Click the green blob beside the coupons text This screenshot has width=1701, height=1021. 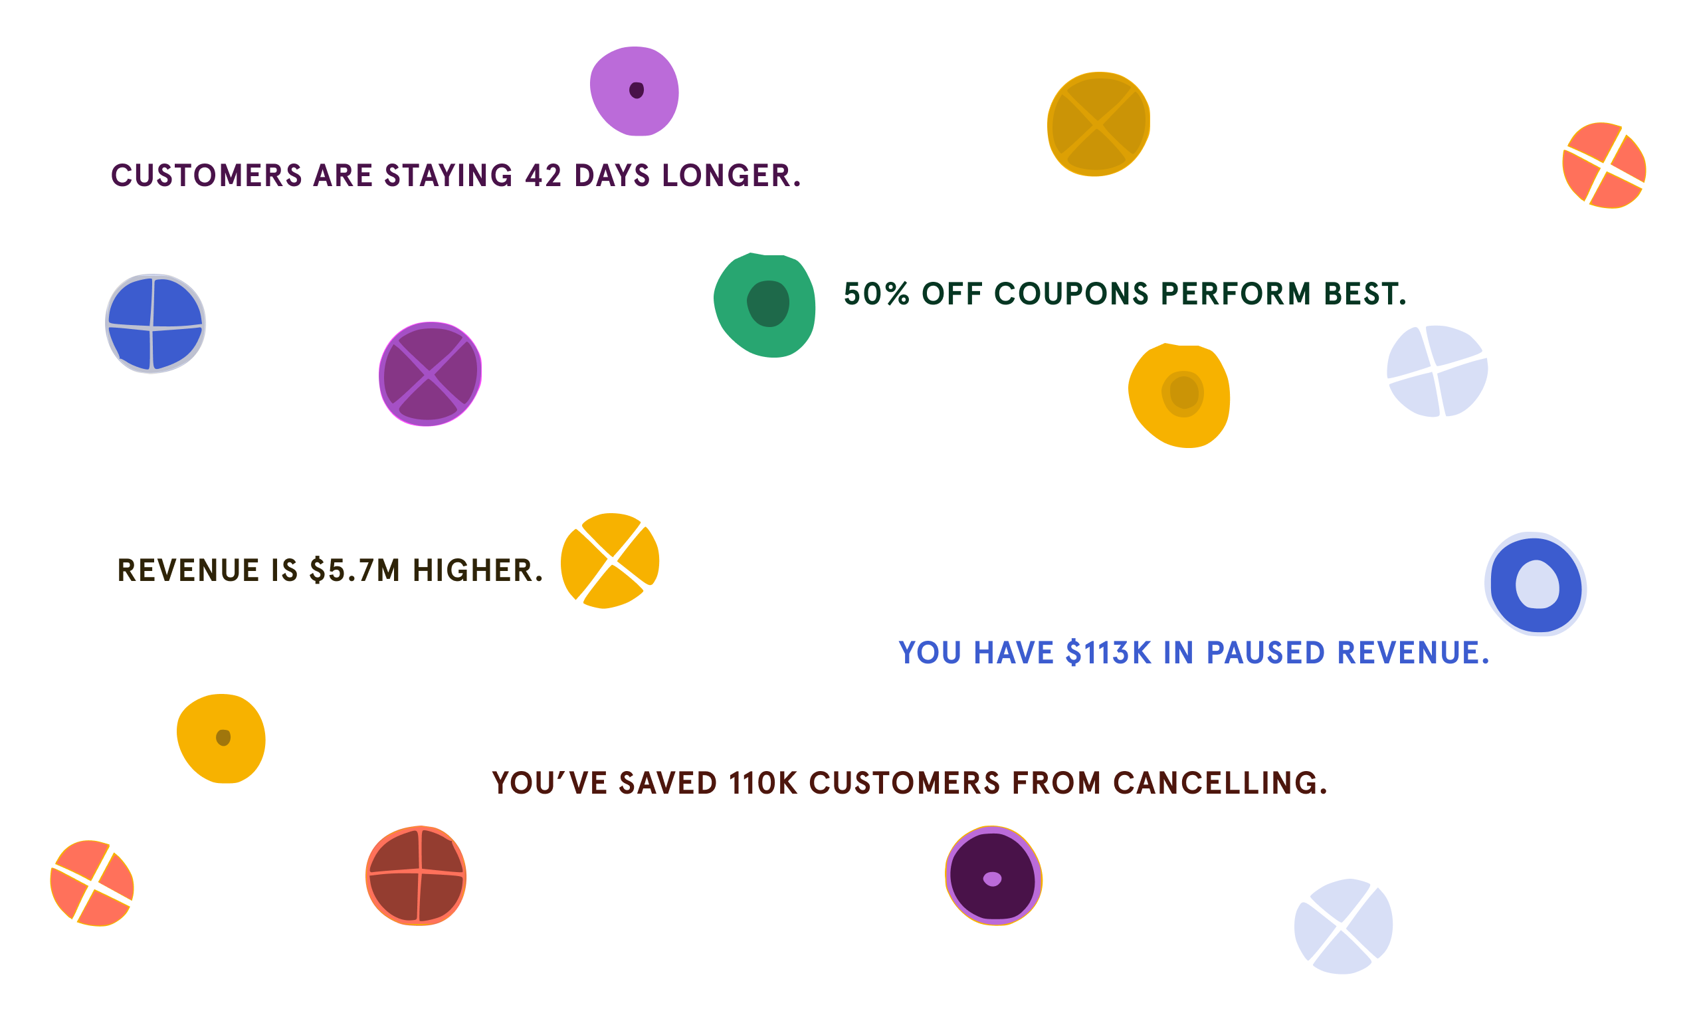pos(765,305)
